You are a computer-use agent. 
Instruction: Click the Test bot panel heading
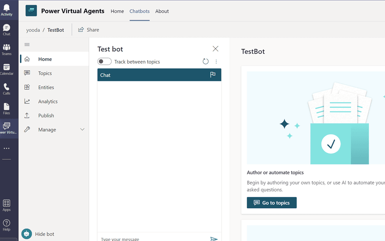[x=110, y=49]
